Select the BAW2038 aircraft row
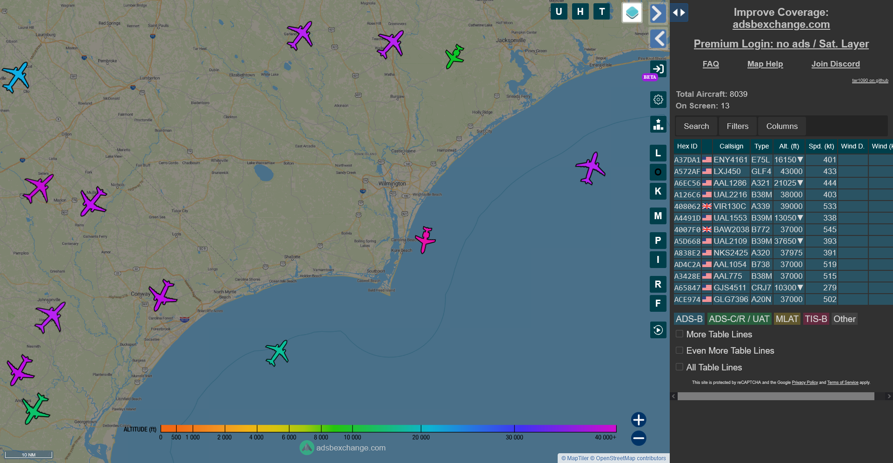 click(783, 229)
